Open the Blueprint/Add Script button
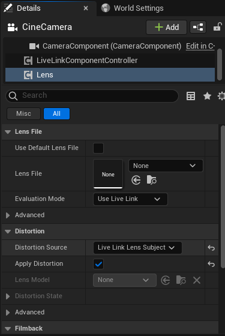The width and height of the screenshot is (225, 336). click(198, 27)
